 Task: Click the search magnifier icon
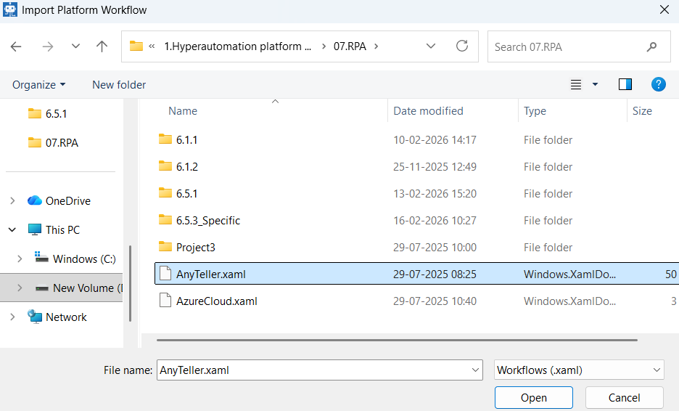coord(651,46)
